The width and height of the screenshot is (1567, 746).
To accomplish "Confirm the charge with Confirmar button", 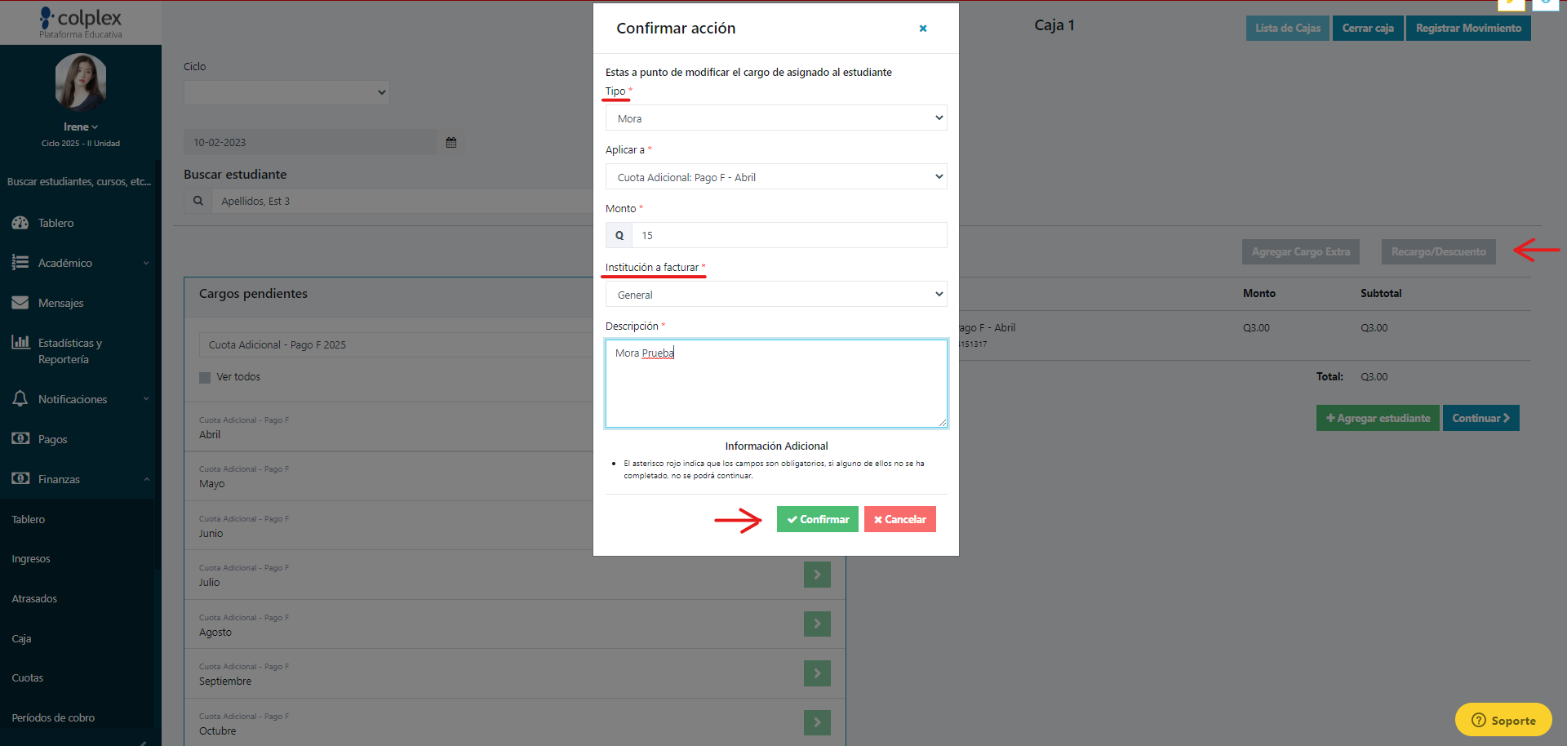I will (817, 519).
